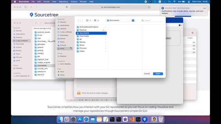Select 1_test_software in the file dialog sidebar

click(x=65, y=32)
